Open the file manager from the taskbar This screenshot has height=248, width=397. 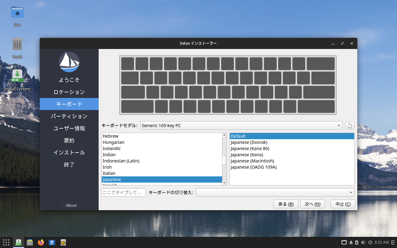[30, 242]
